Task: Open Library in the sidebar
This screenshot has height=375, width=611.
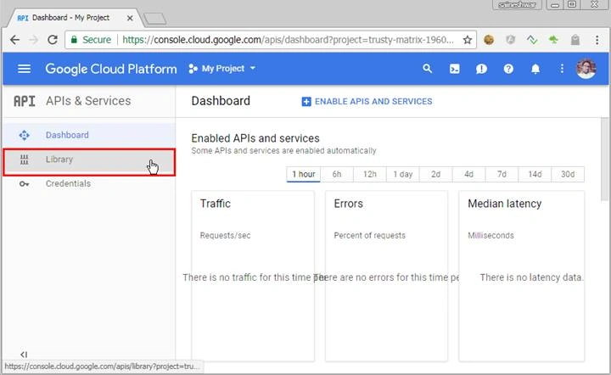Action: tap(89, 161)
